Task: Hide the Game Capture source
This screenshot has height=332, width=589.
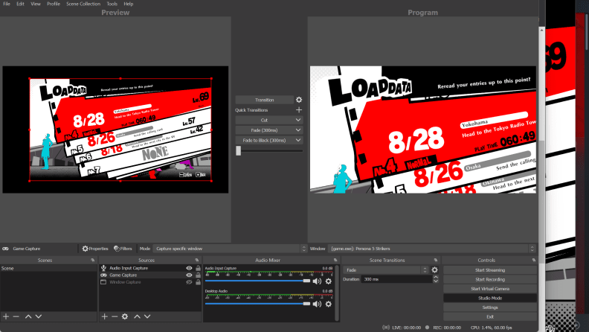Action: [189, 275]
